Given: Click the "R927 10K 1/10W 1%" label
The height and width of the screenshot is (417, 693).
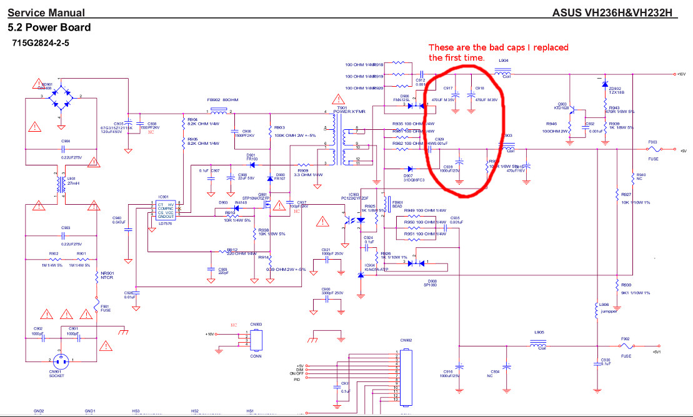Looking at the screenshot, I should point(635,199).
